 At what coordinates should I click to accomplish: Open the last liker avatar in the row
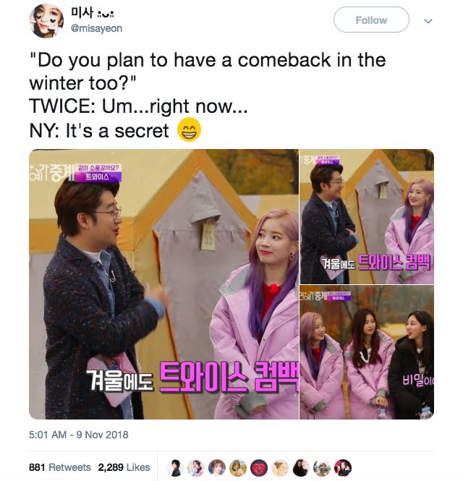pyautogui.click(x=343, y=468)
